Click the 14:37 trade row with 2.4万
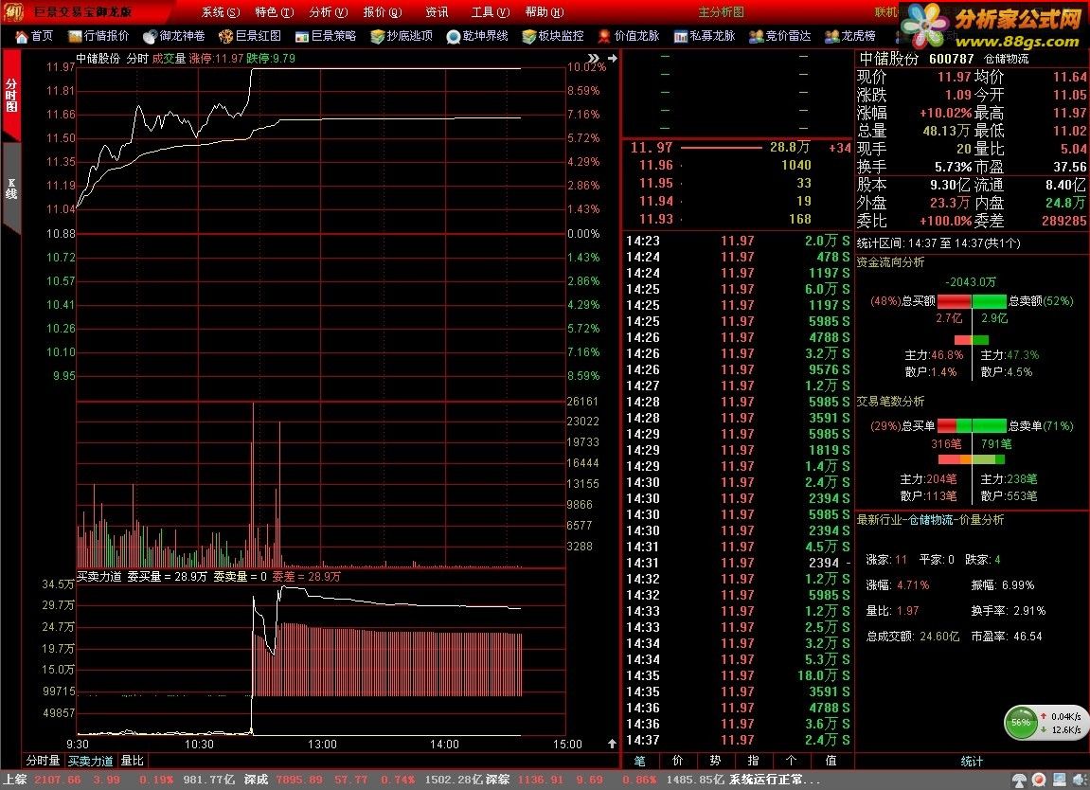The image size is (1090, 790). (739, 740)
